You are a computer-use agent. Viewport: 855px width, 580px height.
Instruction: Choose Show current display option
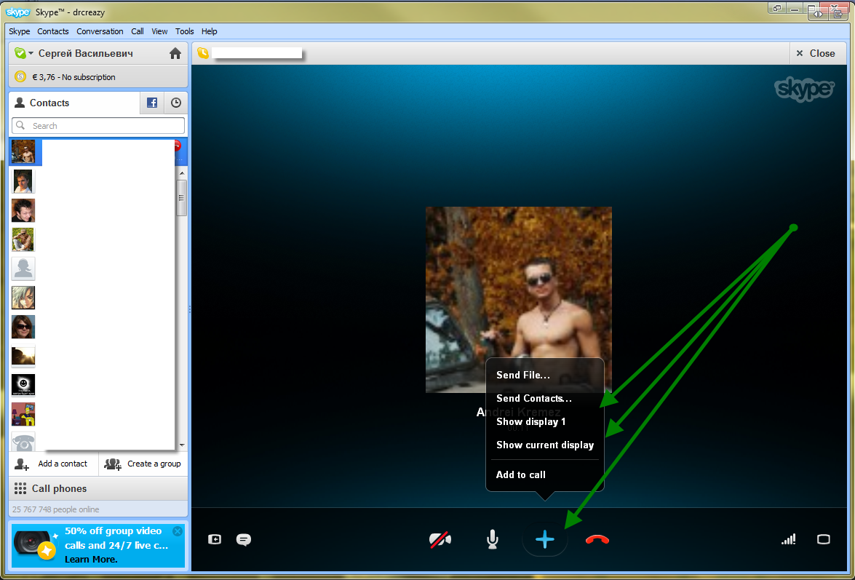tap(545, 445)
